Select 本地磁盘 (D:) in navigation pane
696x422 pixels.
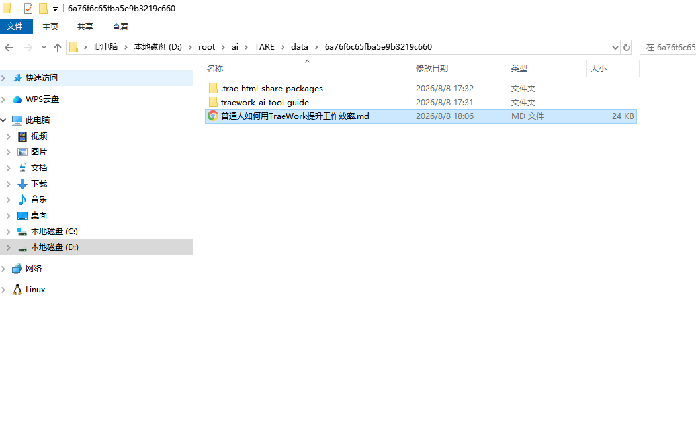pyautogui.click(x=55, y=247)
